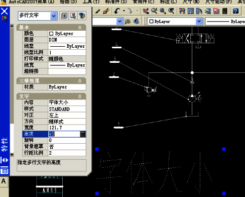
Task: Open the 标准件(S) menu
Action: 116,2
